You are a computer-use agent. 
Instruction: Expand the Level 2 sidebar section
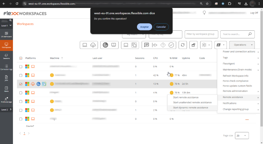click(6, 110)
